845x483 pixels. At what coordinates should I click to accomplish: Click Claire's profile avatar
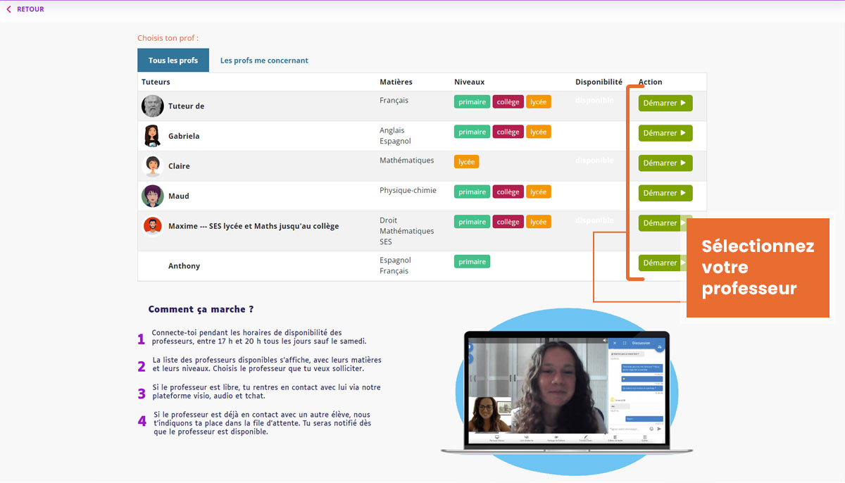click(x=152, y=166)
